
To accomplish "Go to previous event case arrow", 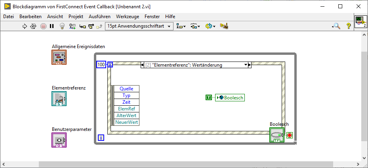I will click(142, 65).
